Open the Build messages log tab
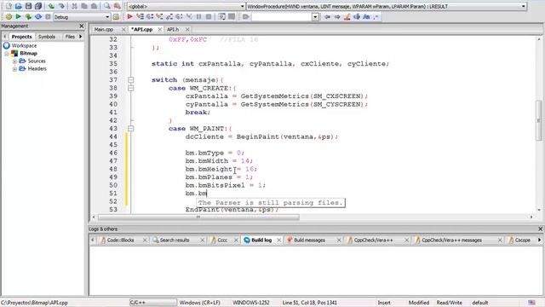The image size is (545, 307). (x=309, y=240)
